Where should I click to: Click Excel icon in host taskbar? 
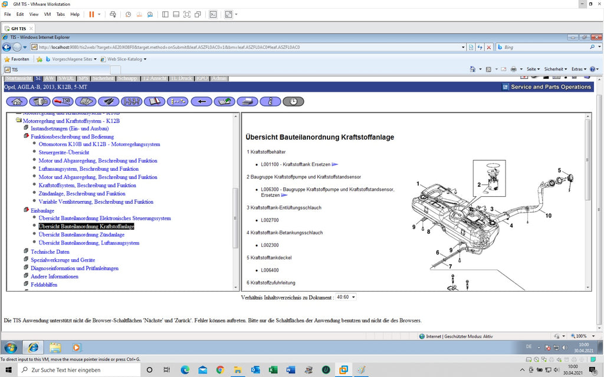coord(273,370)
